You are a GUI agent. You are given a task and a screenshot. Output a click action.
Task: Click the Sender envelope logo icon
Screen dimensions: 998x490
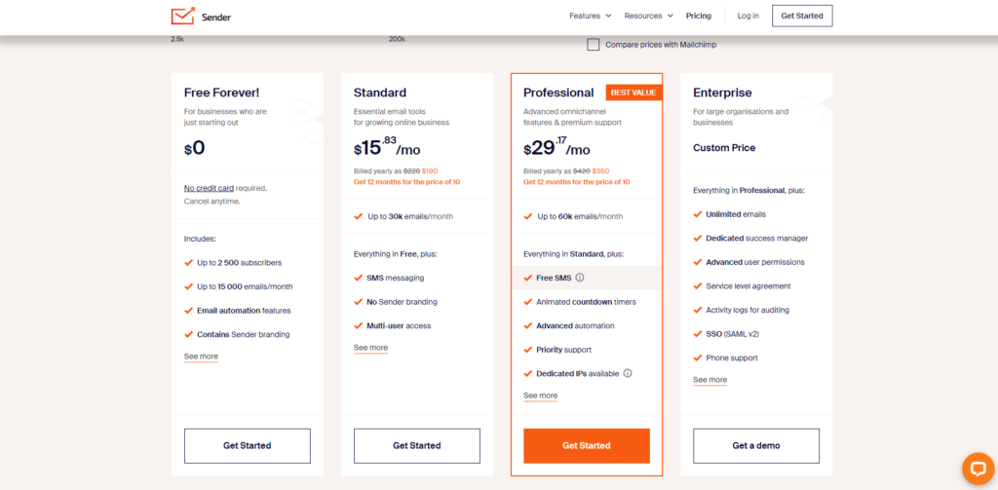coord(182,16)
